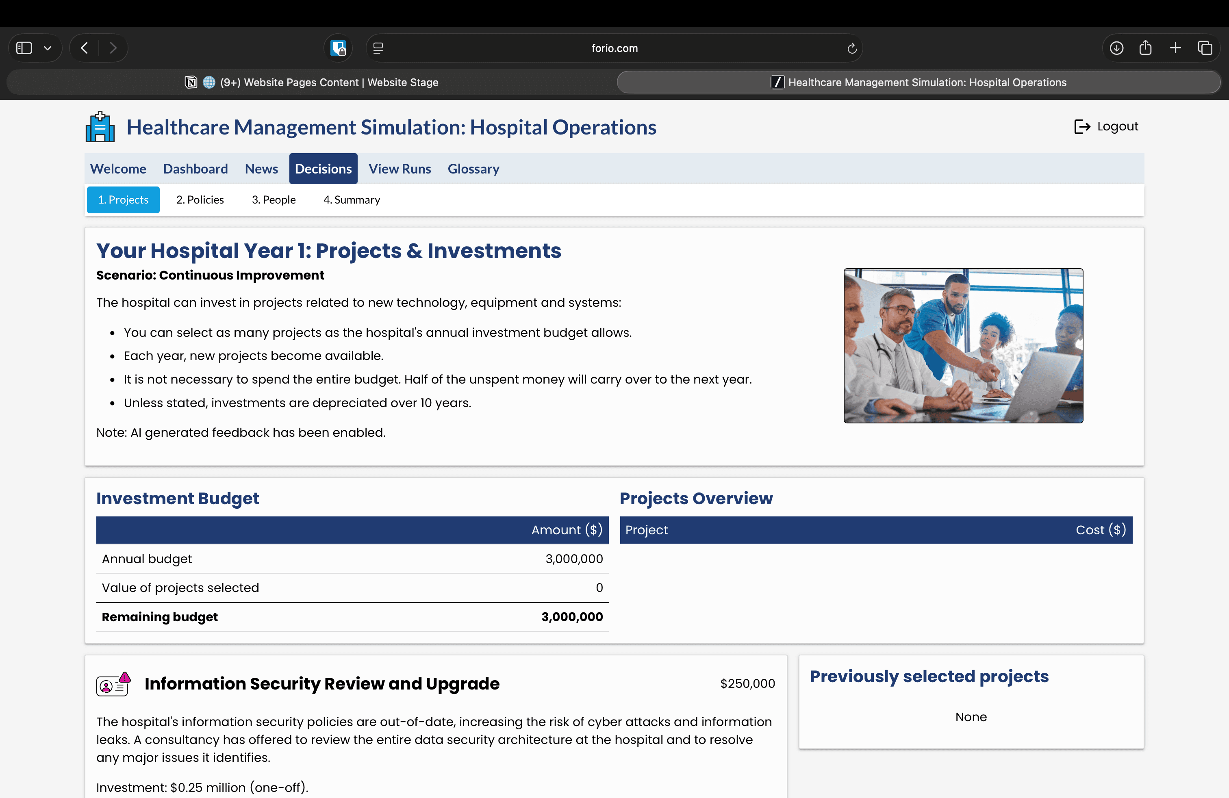Click the Safari sidebar toggle icon
1229x798 pixels.
coord(24,48)
